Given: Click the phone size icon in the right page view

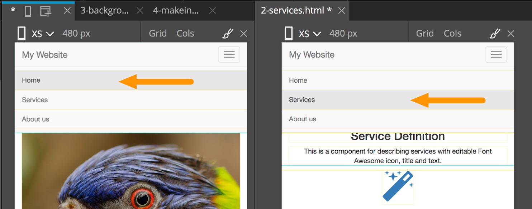Looking at the screenshot, I should click(289, 33).
